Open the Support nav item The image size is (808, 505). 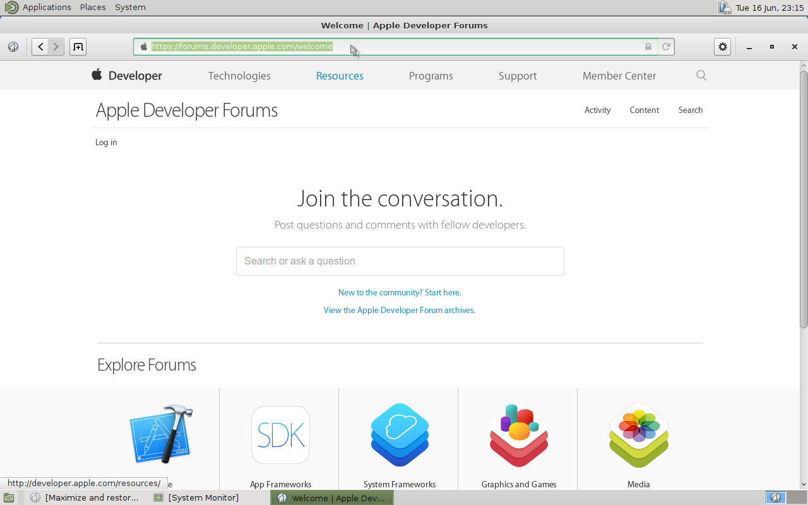tap(518, 76)
